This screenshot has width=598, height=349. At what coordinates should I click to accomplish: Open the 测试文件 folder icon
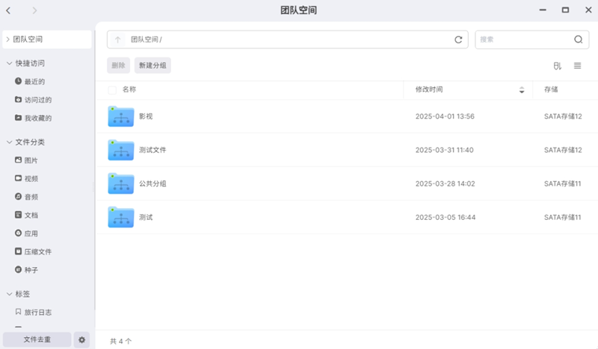pyautogui.click(x=121, y=150)
